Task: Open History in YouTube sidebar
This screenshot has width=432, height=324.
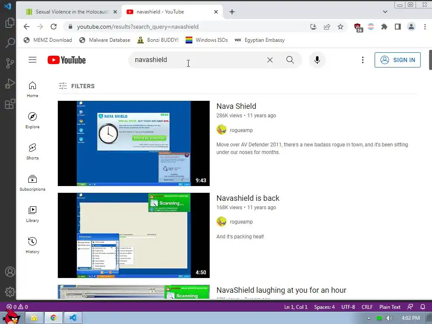Action: click(x=32, y=246)
